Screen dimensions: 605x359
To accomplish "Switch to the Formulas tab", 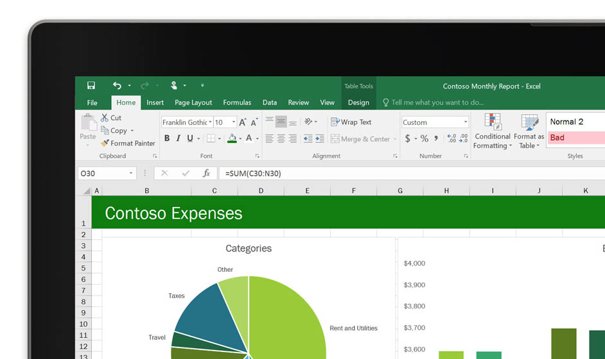I will (237, 103).
